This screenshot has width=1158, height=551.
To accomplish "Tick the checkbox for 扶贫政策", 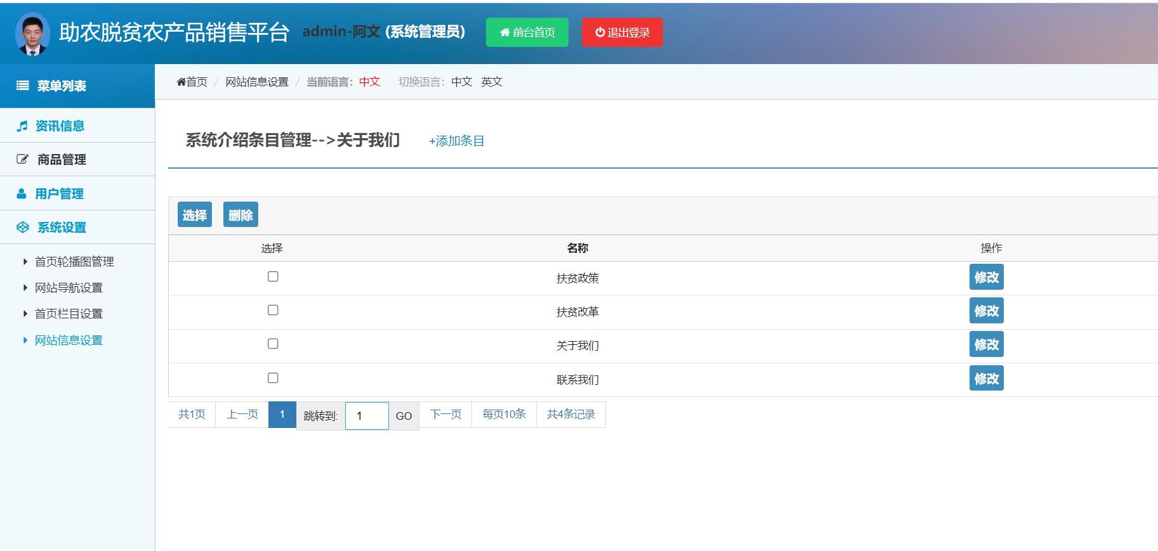I will [273, 276].
